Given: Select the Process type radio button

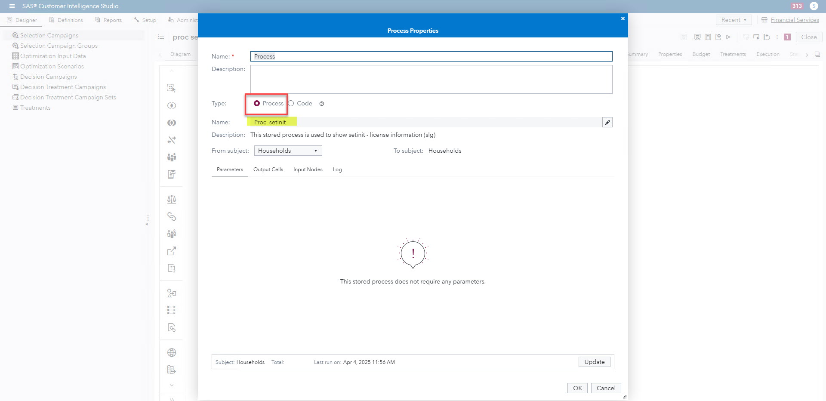Looking at the screenshot, I should point(257,103).
